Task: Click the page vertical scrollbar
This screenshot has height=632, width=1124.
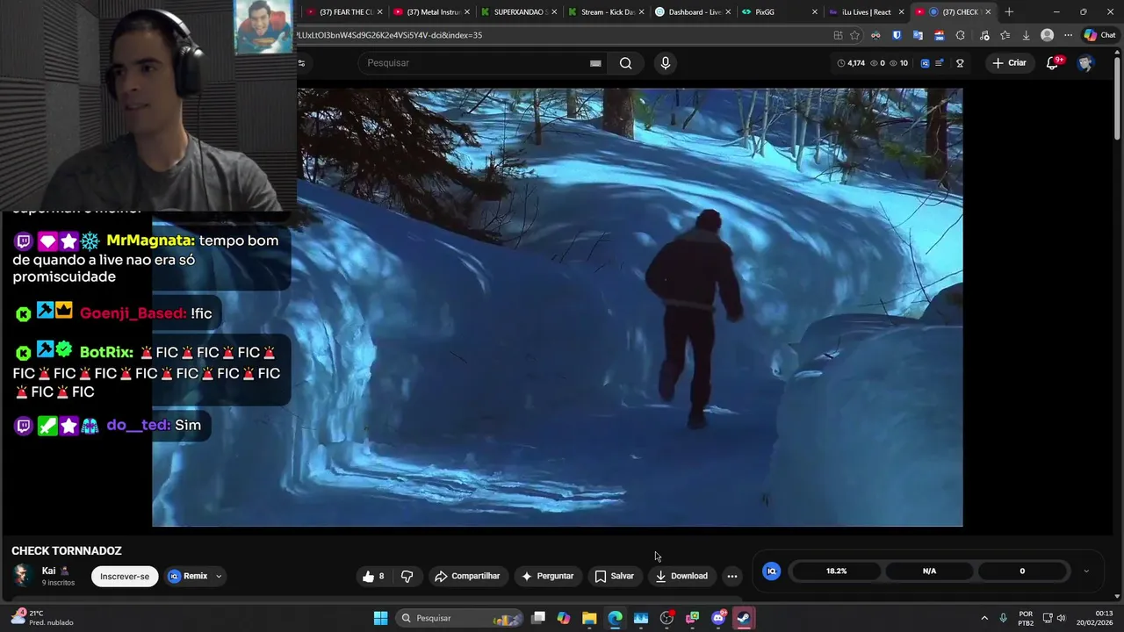Action: pyautogui.click(x=1118, y=97)
